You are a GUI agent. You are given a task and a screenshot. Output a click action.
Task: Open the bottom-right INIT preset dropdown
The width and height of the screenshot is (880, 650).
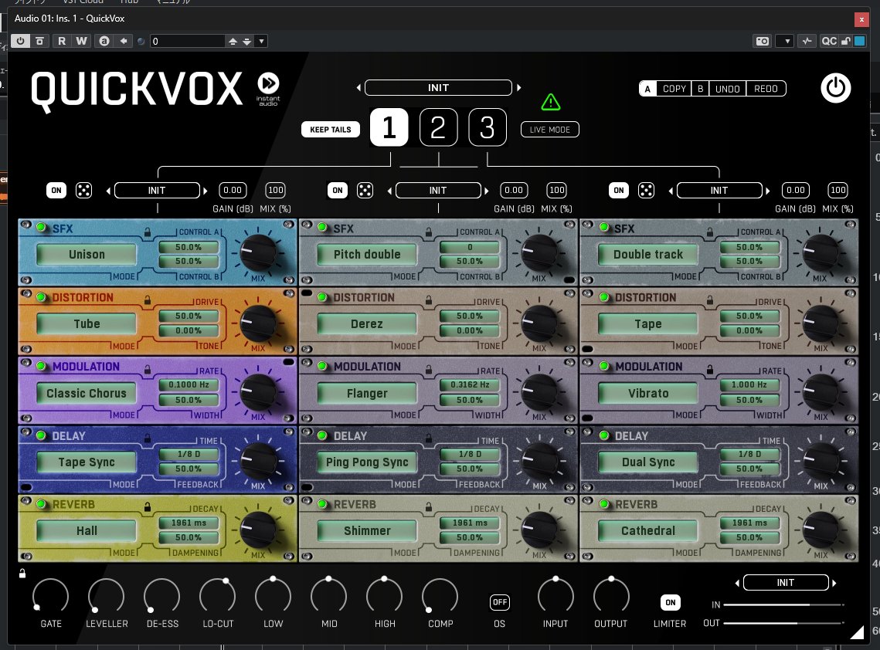[x=786, y=583]
